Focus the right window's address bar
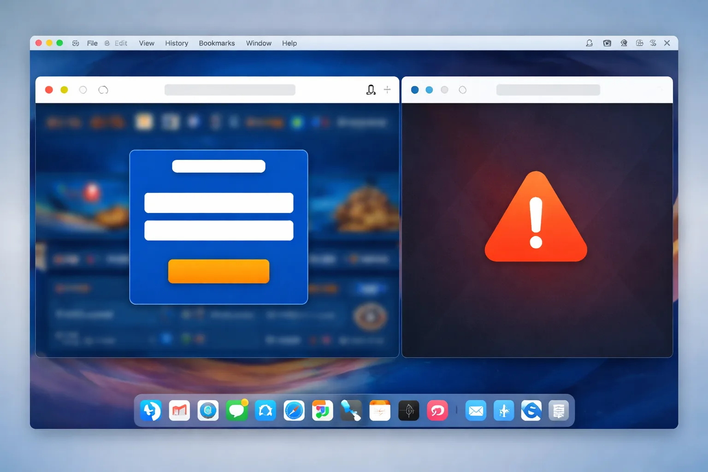 [548, 90]
